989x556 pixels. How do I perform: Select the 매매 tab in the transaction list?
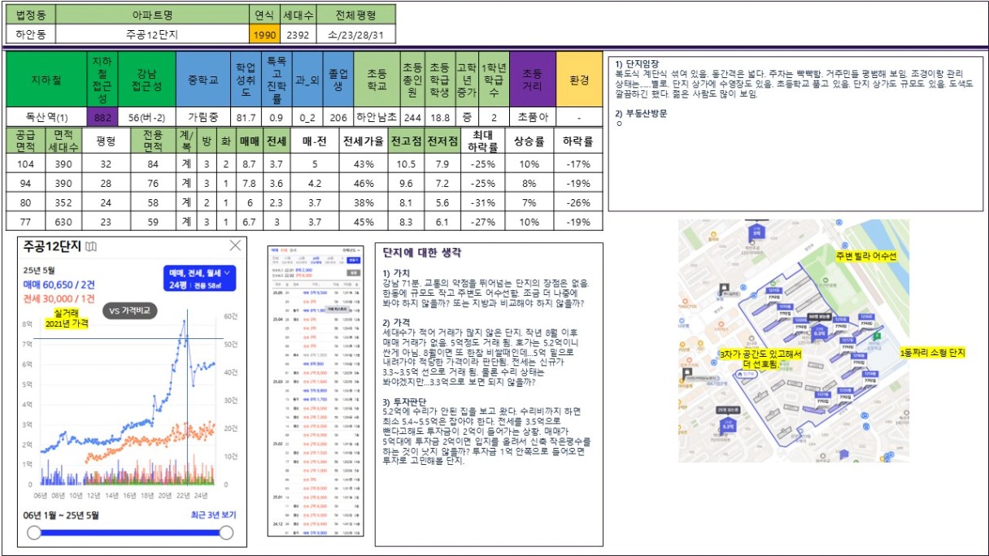(x=274, y=251)
